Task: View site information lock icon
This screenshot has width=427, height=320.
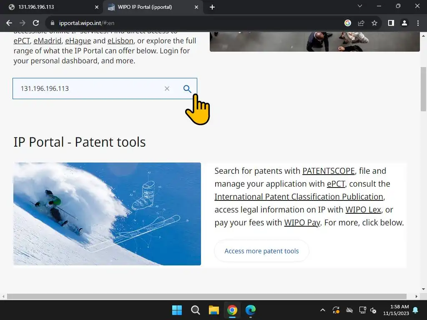Action: click(x=53, y=23)
